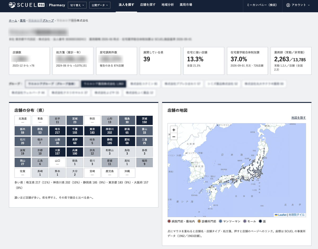Open the 岡山 27 prefecture cell
Viewport: 318px width, 249px height.
23,163
